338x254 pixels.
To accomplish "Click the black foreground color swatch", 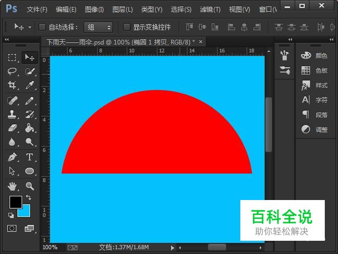I will (x=15, y=202).
